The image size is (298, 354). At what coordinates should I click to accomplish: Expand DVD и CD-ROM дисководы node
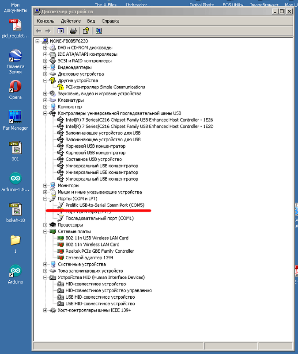[x=45, y=48]
